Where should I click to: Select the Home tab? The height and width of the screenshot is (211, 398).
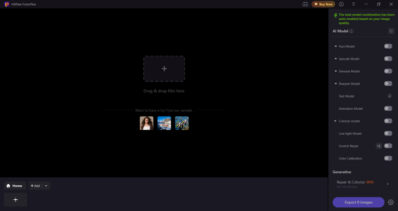click(15, 186)
